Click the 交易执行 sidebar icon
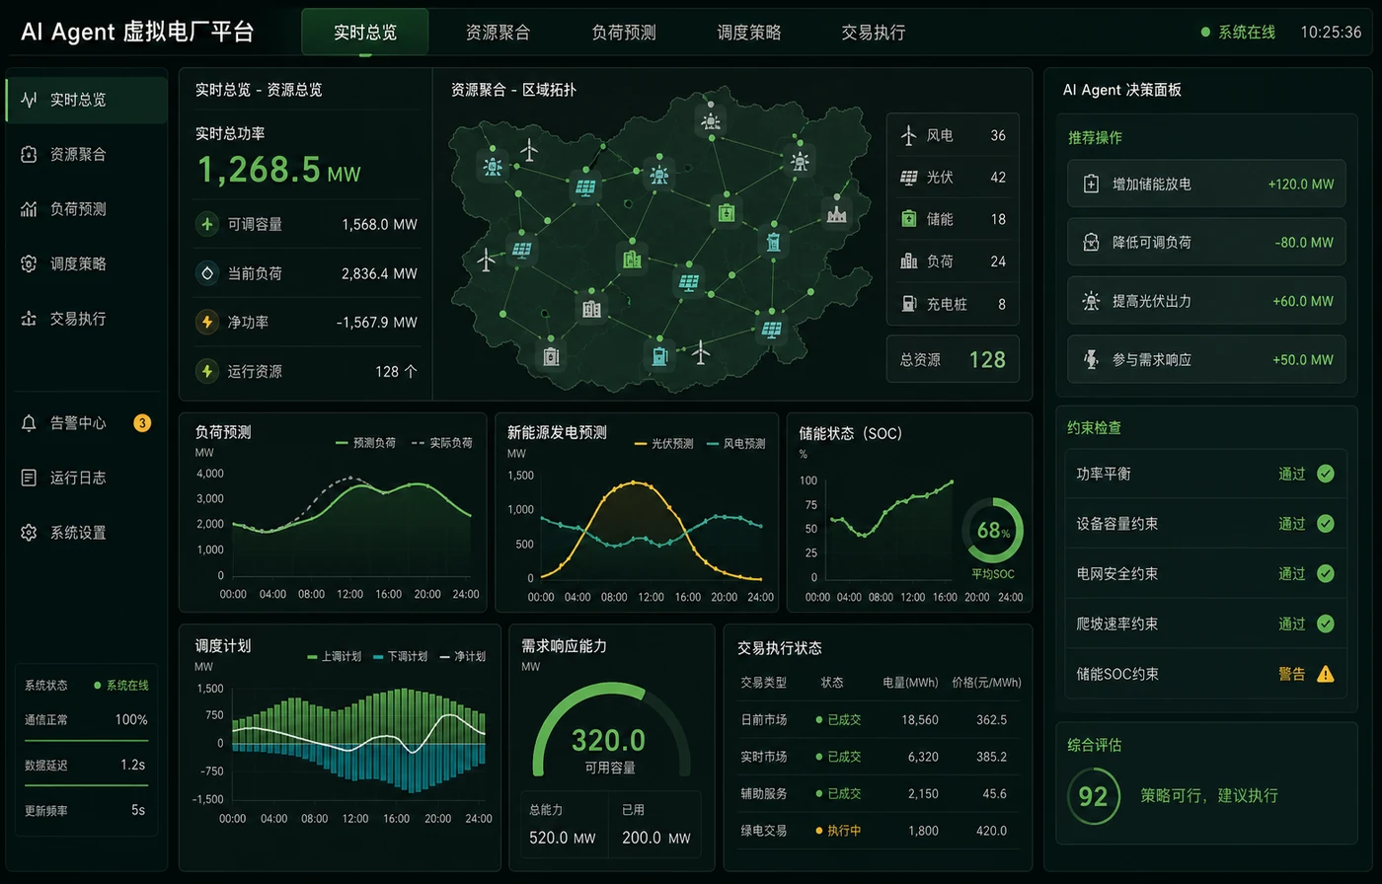The image size is (1382, 884). pos(30,319)
